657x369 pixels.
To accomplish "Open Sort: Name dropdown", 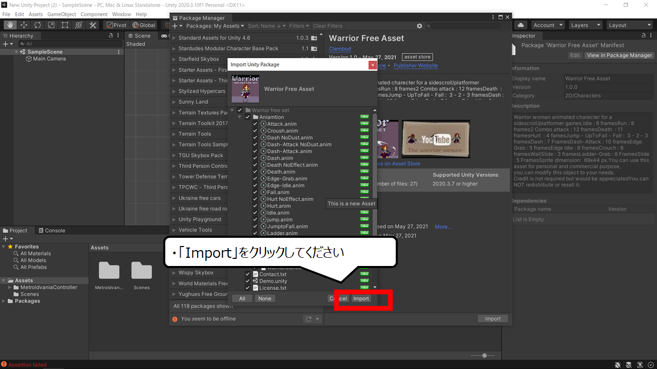I will click(x=267, y=26).
